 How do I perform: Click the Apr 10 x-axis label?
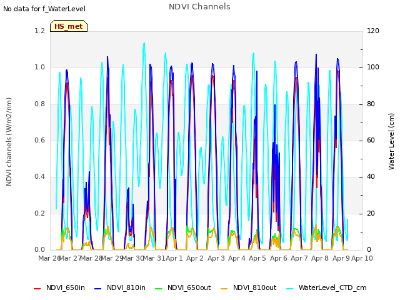click(x=362, y=258)
